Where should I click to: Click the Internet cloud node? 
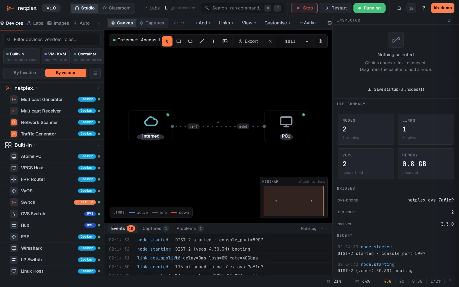[151, 126]
